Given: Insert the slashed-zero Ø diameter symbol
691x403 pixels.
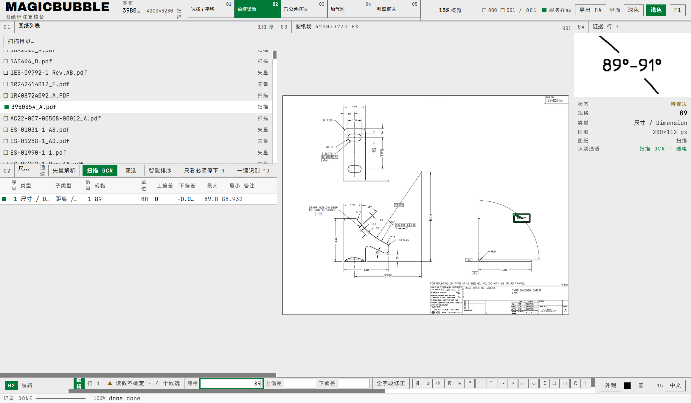Looking at the screenshot, I should click(417, 383).
